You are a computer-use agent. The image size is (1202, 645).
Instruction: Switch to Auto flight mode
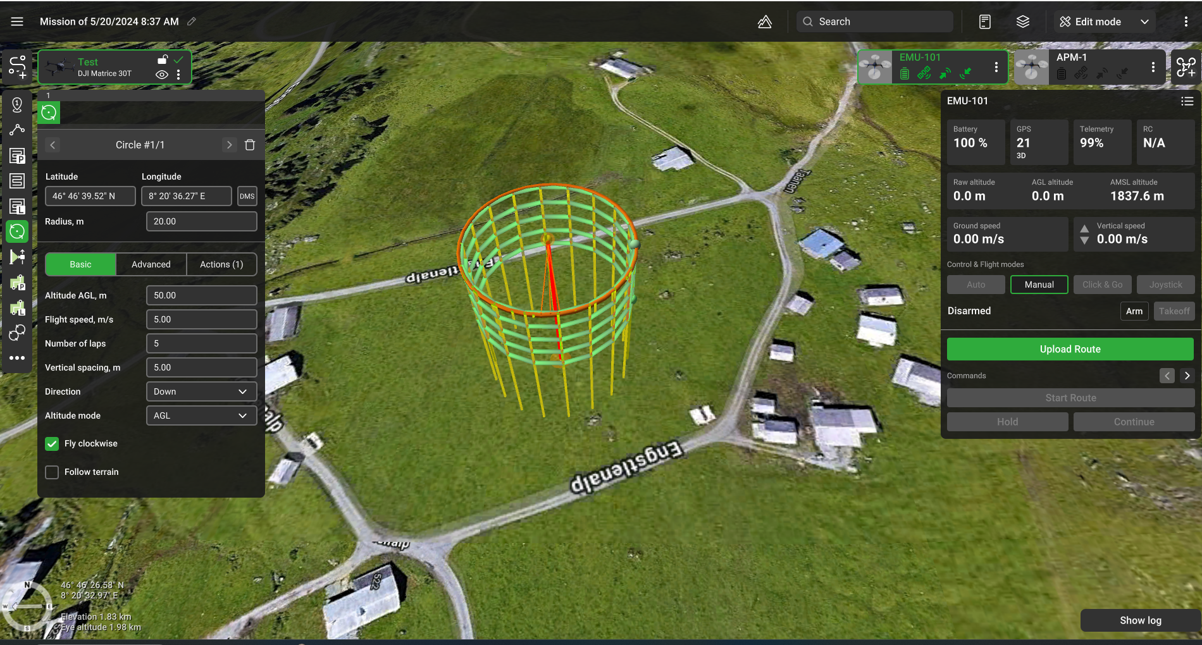976,285
